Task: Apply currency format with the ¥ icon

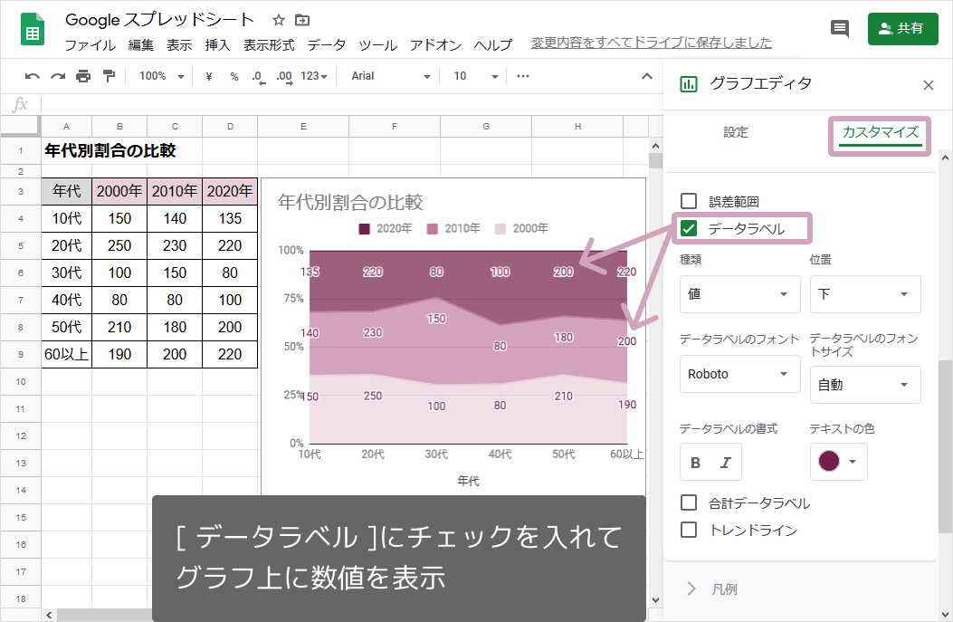Action: (x=211, y=76)
